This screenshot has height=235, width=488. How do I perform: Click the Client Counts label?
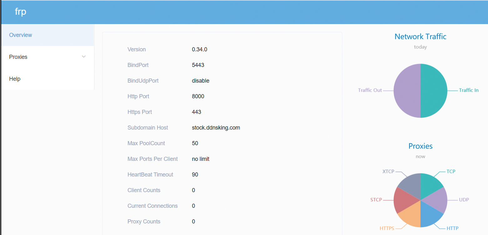(x=144, y=190)
